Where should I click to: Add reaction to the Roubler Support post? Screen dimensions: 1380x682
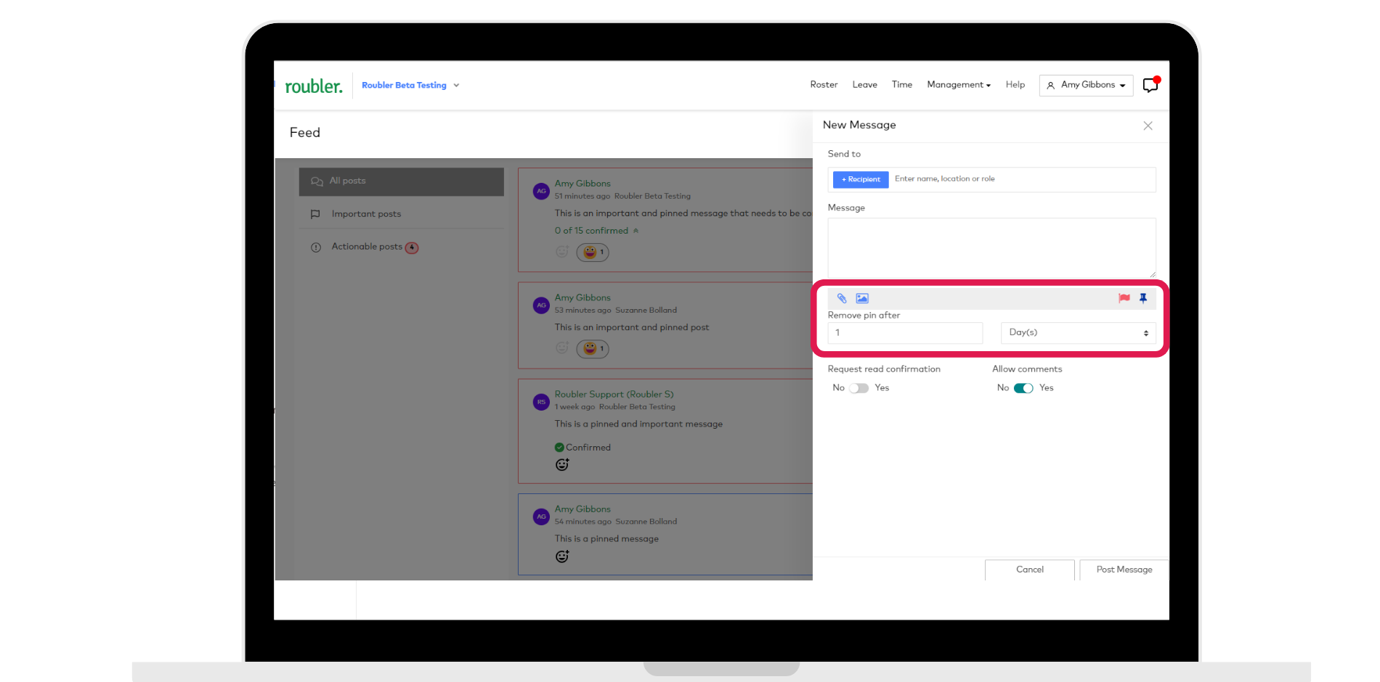pyautogui.click(x=562, y=464)
